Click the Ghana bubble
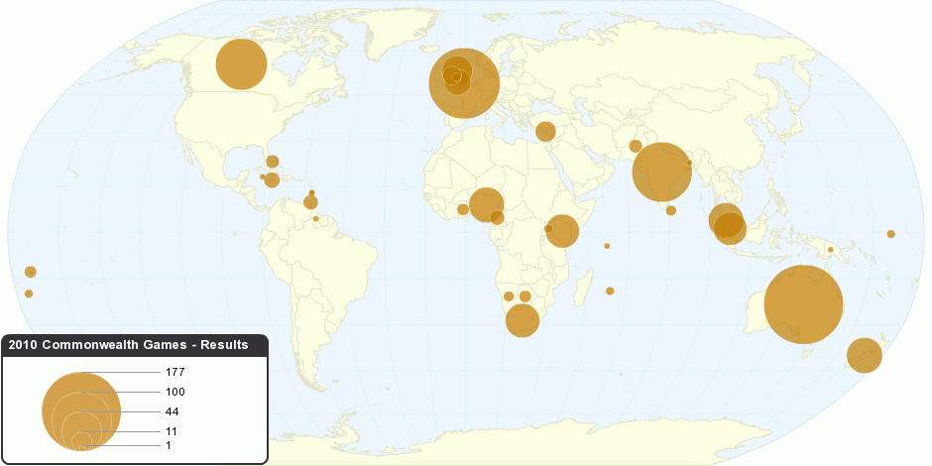Screen dimensions: 932x466 [x=463, y=209]
